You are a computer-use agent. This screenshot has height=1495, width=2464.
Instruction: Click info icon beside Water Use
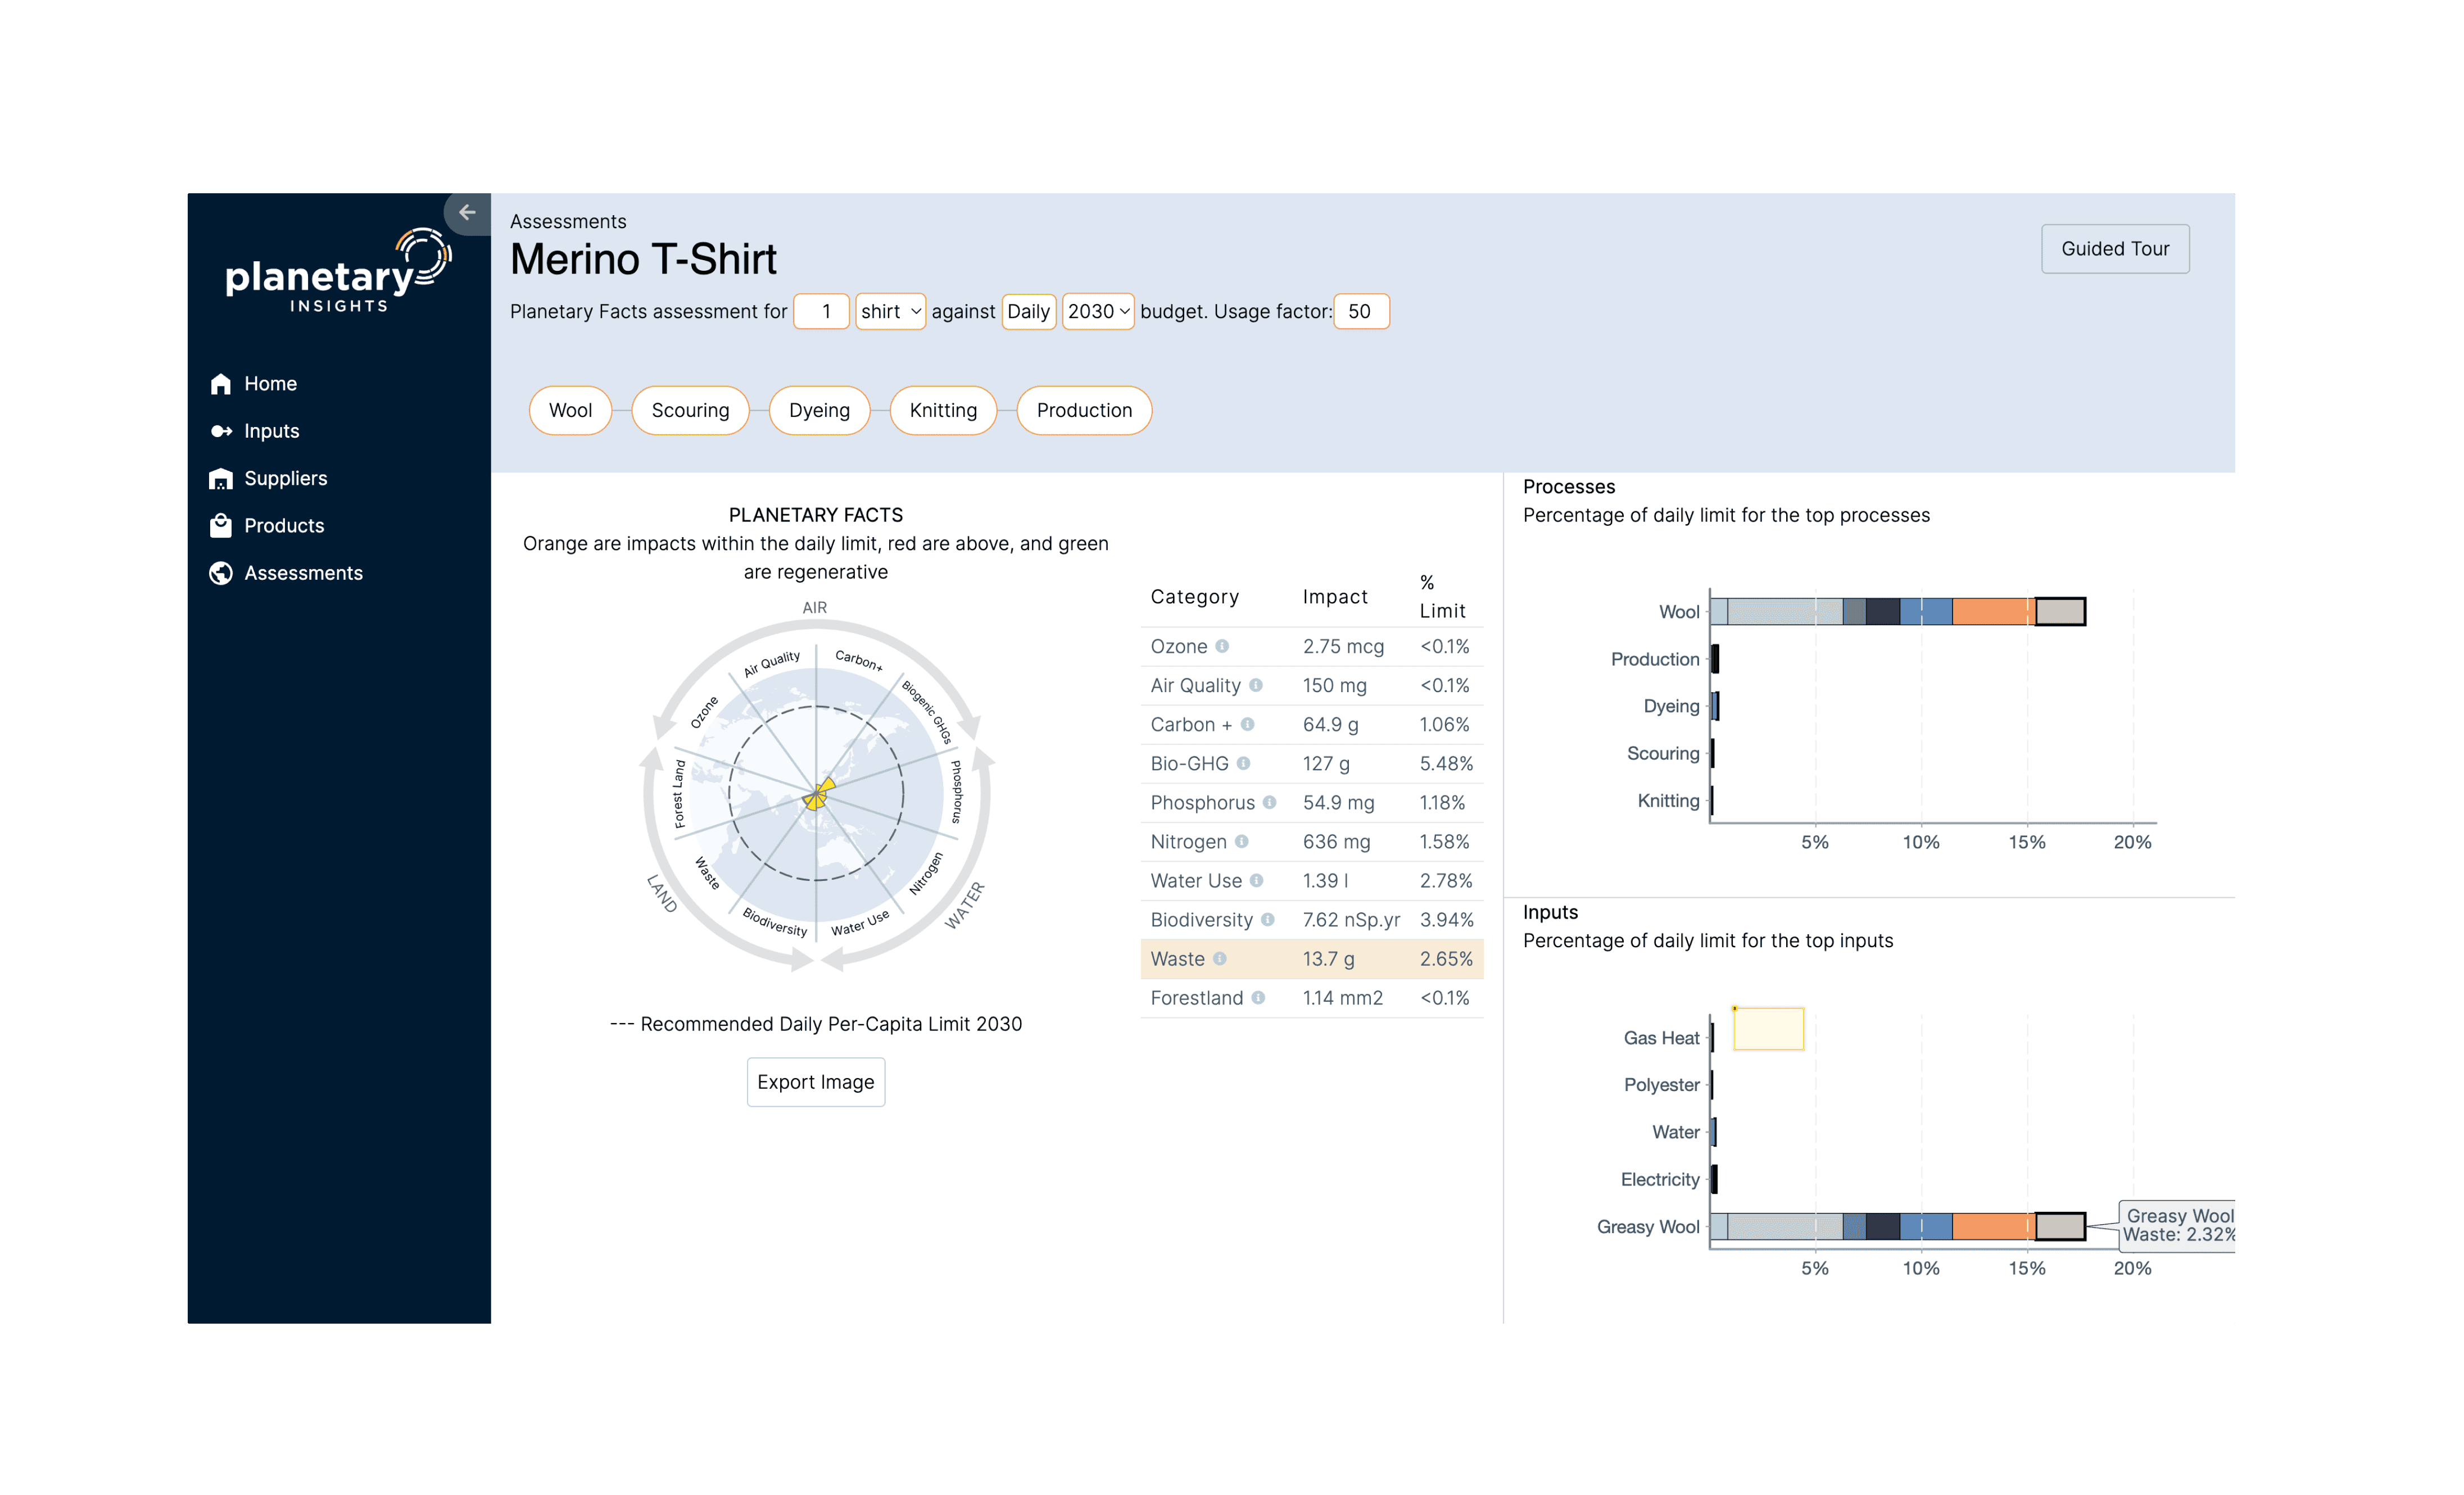click(1257, 880)
